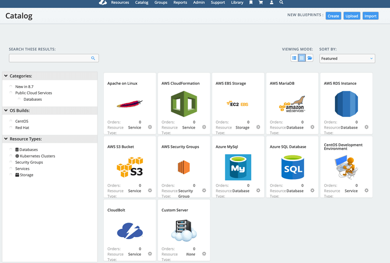
Task: Tick the Databases category checkbox under Public Cloud
Action: (x=19, y=99)
